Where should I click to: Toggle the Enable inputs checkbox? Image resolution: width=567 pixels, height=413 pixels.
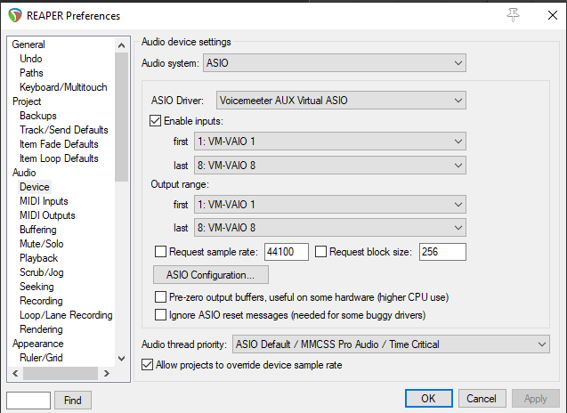(157, 120)
